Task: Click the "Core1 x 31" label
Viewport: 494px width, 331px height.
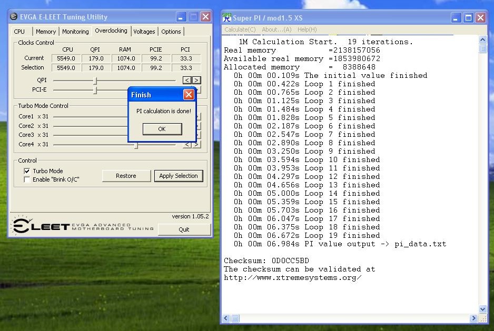Action: click(x=33, y=116)
